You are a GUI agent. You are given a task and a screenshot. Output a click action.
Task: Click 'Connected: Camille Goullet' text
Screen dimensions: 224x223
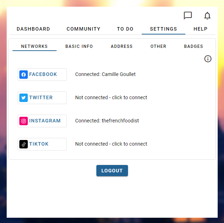105,74
